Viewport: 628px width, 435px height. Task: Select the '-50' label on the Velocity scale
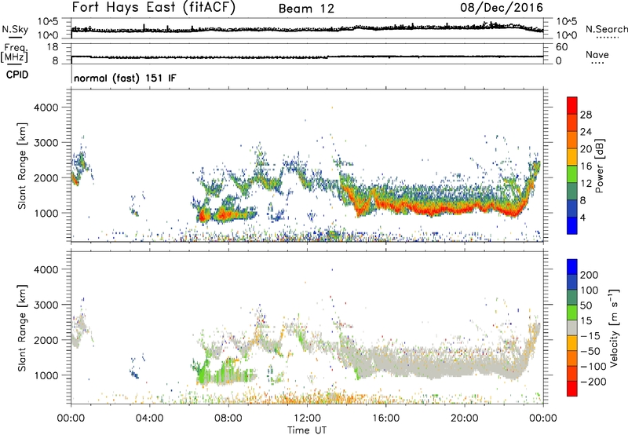590,351
